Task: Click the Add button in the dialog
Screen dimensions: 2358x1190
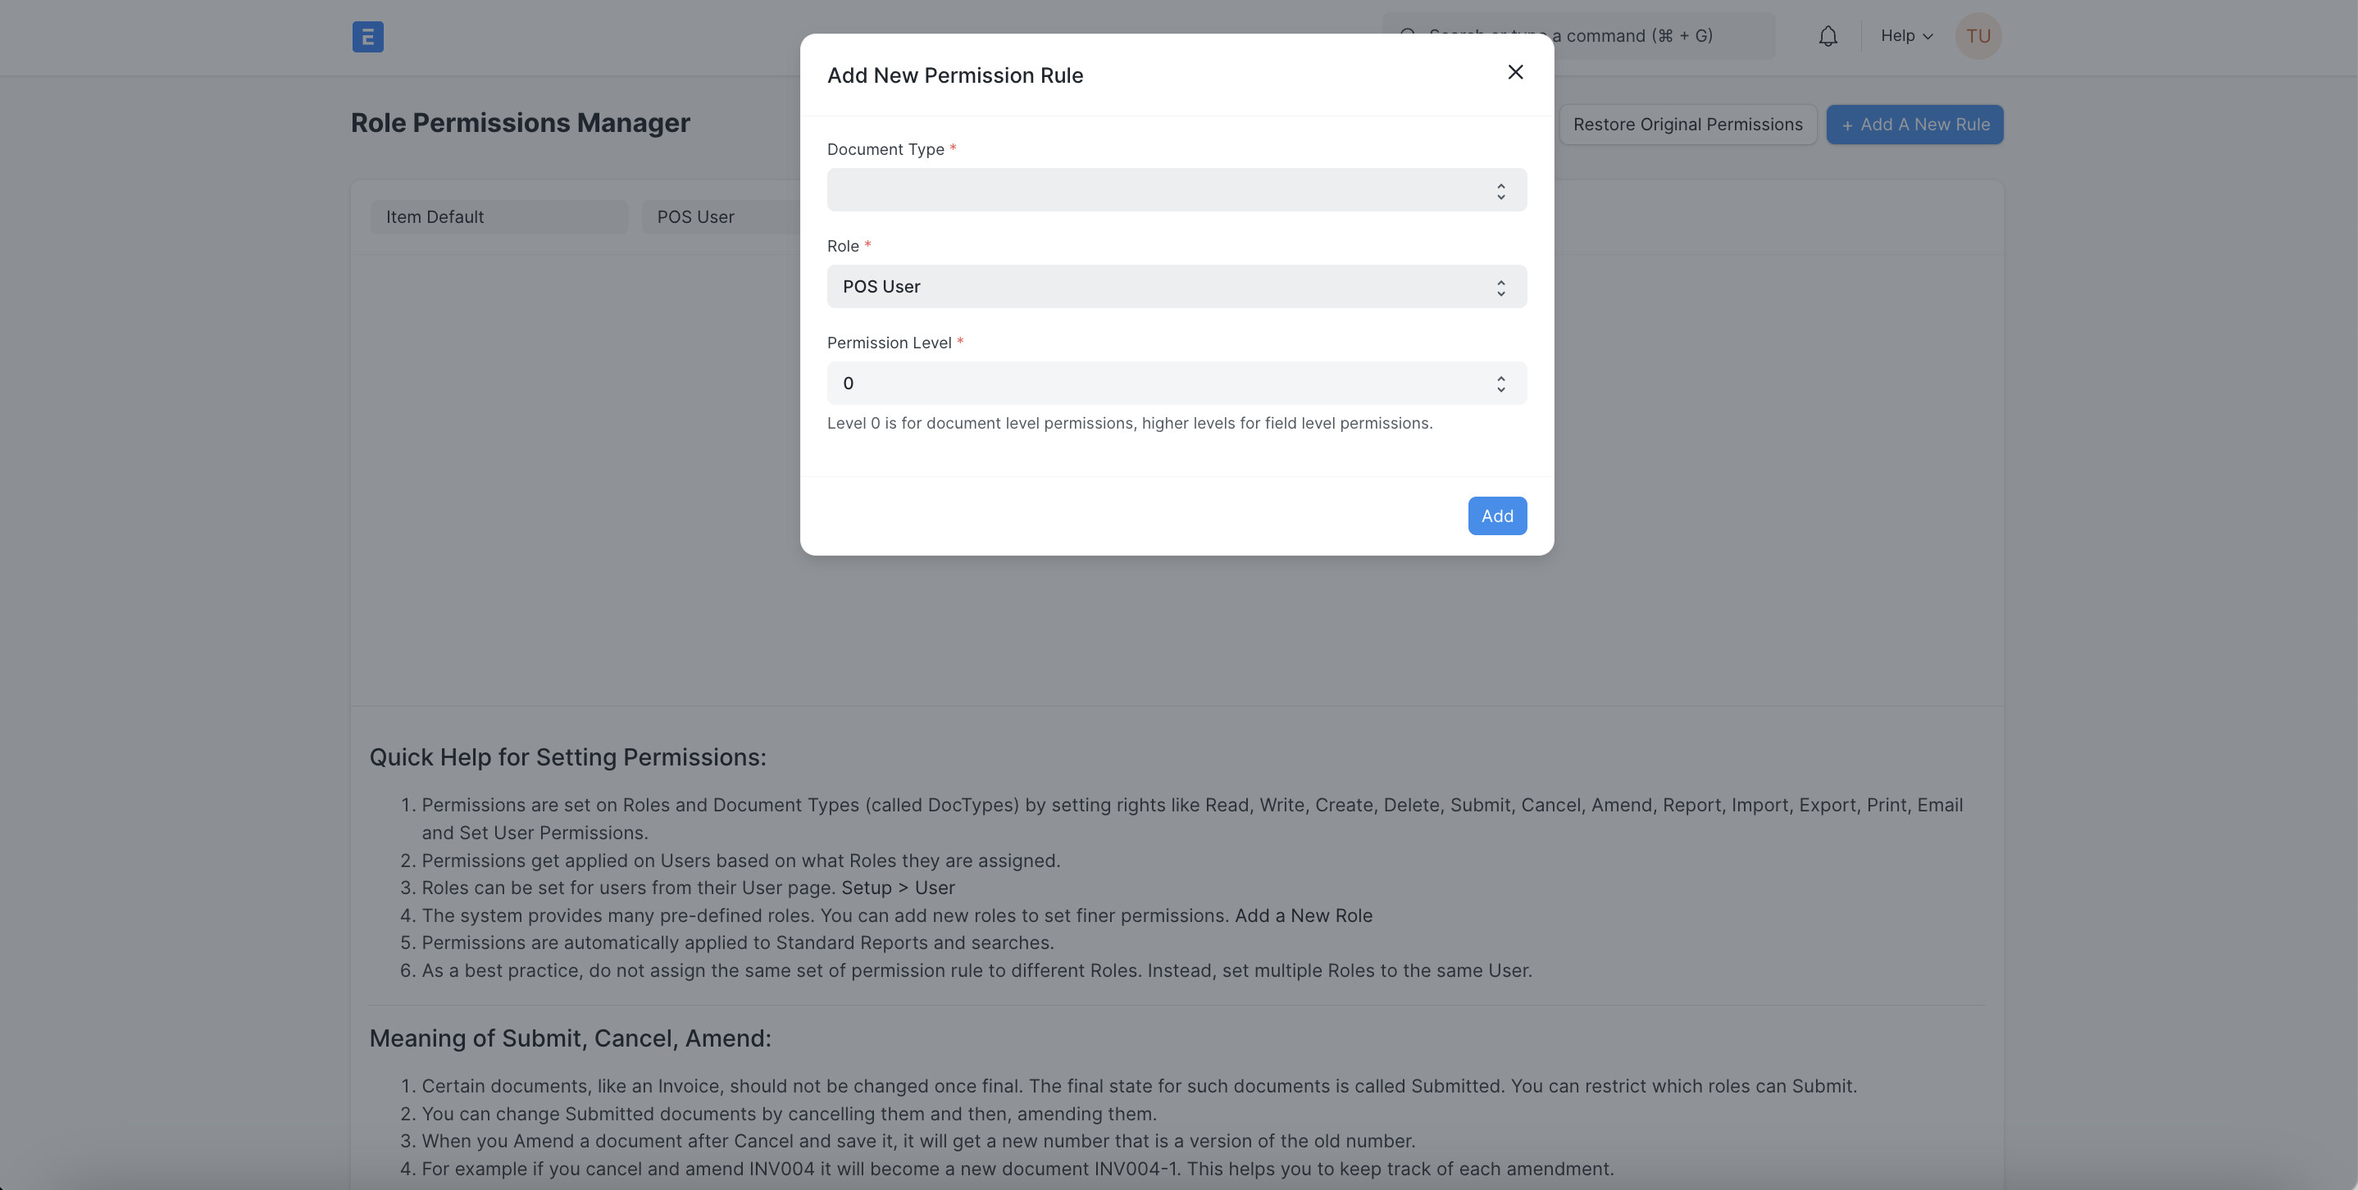Action: pyautogui.click(x=1496, y=516)
